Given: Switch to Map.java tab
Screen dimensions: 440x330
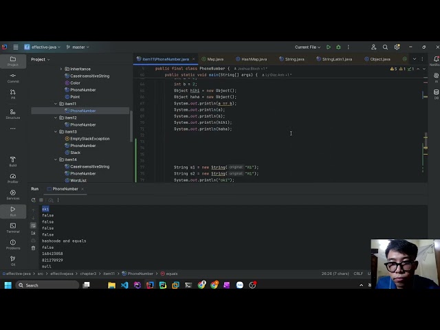Looking at the screenshot, I should coord(212,59).
